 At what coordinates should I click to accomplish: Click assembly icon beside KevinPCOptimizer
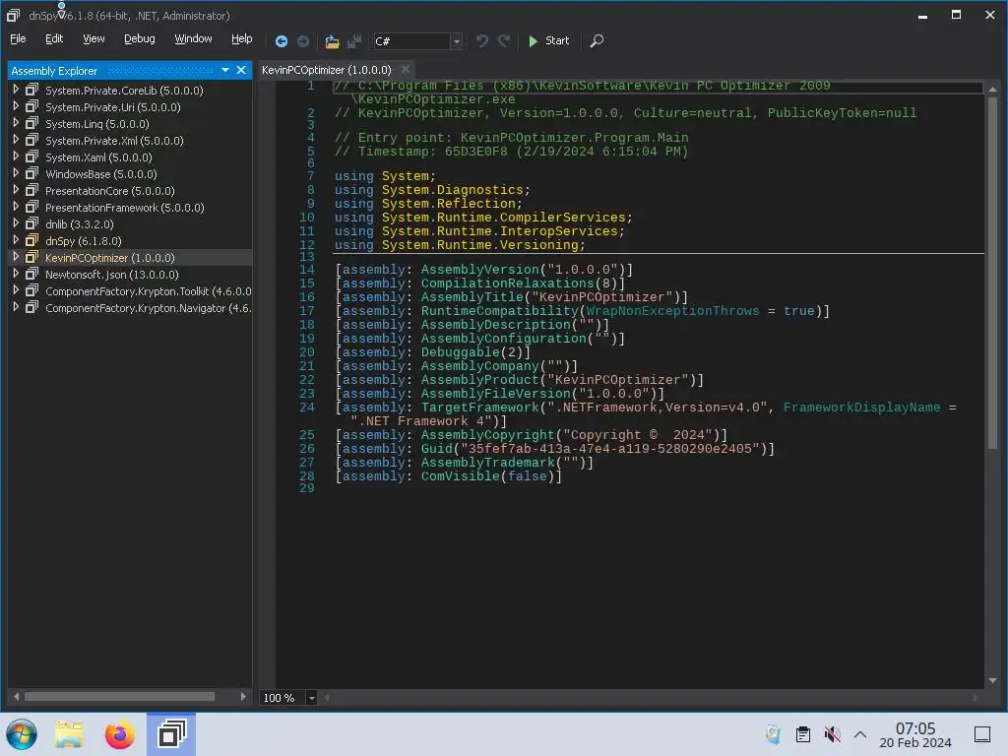[31, 257]
